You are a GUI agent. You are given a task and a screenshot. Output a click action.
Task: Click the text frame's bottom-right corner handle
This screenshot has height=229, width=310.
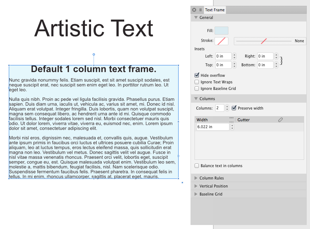(x=178, y=179)
